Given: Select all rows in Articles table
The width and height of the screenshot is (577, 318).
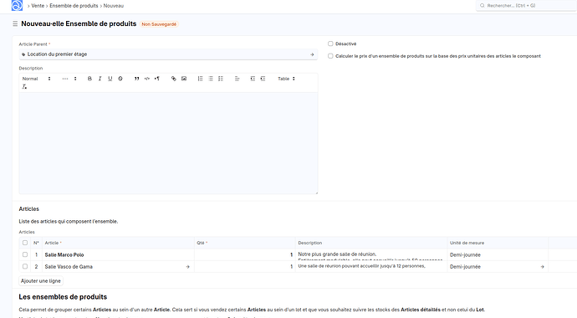Looking at the screenshot, I should [x=25, y=243].
